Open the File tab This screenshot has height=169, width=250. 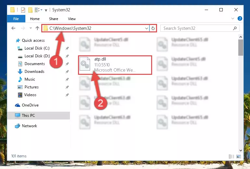(16, 19)
